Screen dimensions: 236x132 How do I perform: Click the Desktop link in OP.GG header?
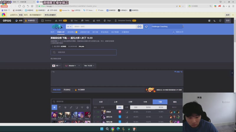point(46,21)
